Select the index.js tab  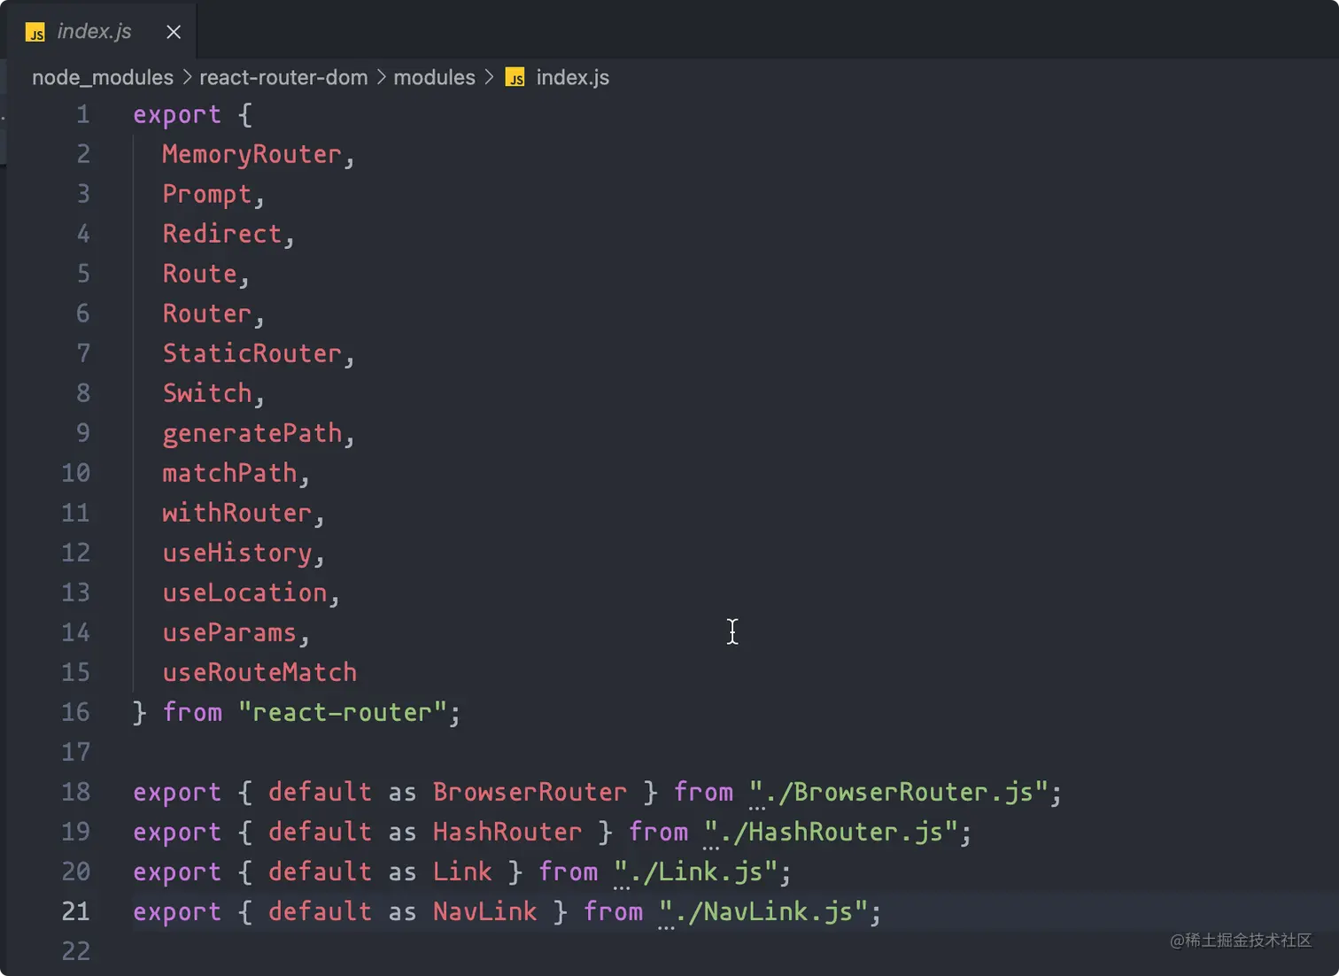95,31
